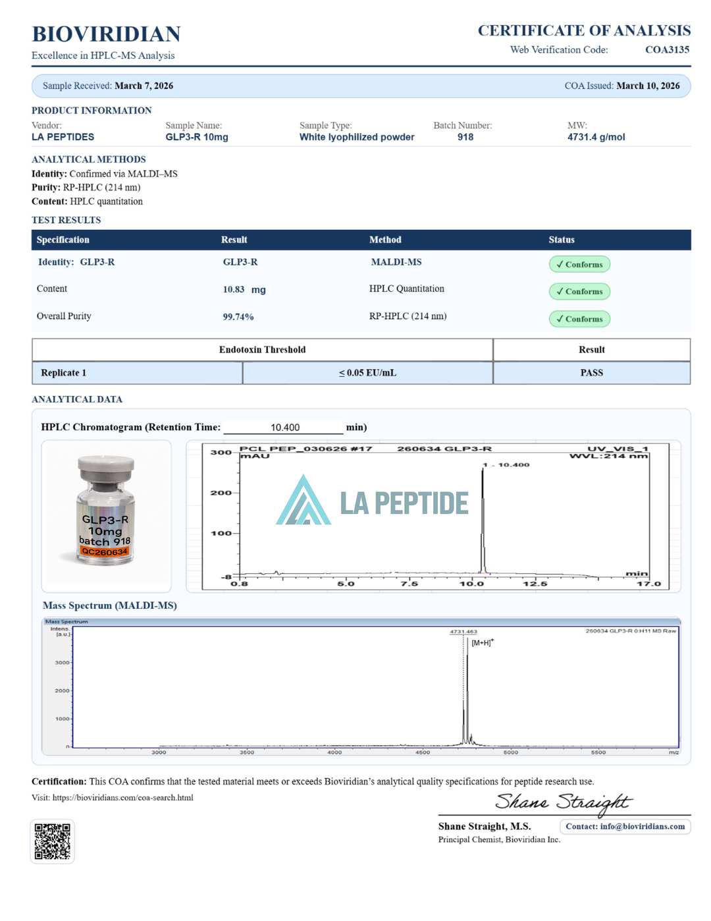Click the QR code image
This screenshot has height=921, width=711.
[53, 841]
